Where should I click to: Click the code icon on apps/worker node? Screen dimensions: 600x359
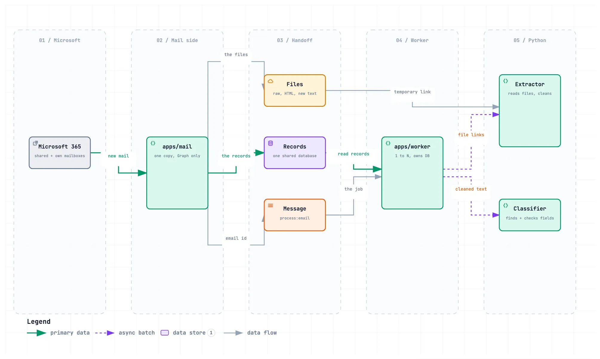(x=388, y=143)
